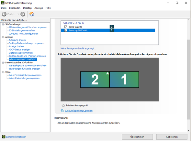This screenshot has height=141, width=191.
Task: Click the Home icon in toolbar
Action: click(32, 14)
